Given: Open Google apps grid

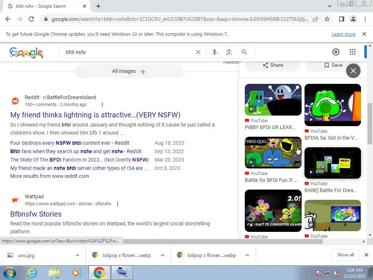Looking at the screenshot, I should click(x=353, y=52).
